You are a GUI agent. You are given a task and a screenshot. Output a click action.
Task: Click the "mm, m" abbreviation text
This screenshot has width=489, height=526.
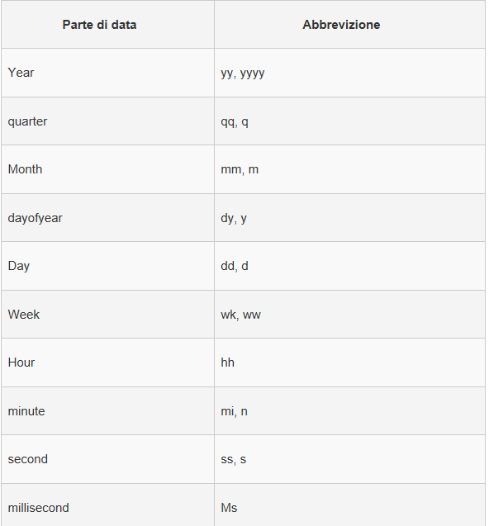240,170
